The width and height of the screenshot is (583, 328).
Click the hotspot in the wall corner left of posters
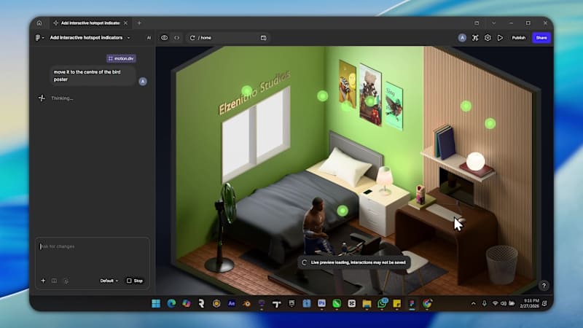tap(323, 96)
